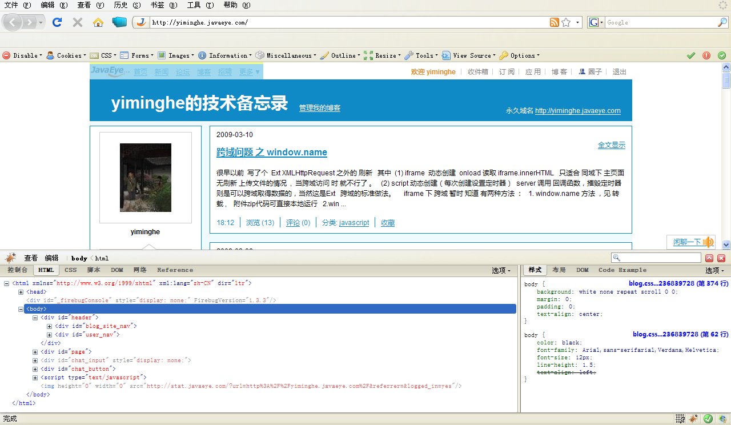Click the vertical page scrollbar thumb
This screenshot has height=425, width=731.
726,80
